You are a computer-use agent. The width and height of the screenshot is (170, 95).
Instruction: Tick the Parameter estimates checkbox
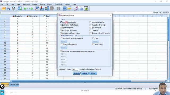pyautogui.click(x=61, y=30)
